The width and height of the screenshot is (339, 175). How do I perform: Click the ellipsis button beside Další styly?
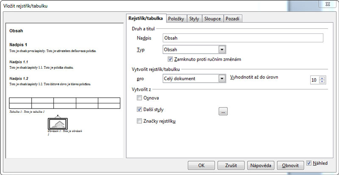tap(223, 111)
